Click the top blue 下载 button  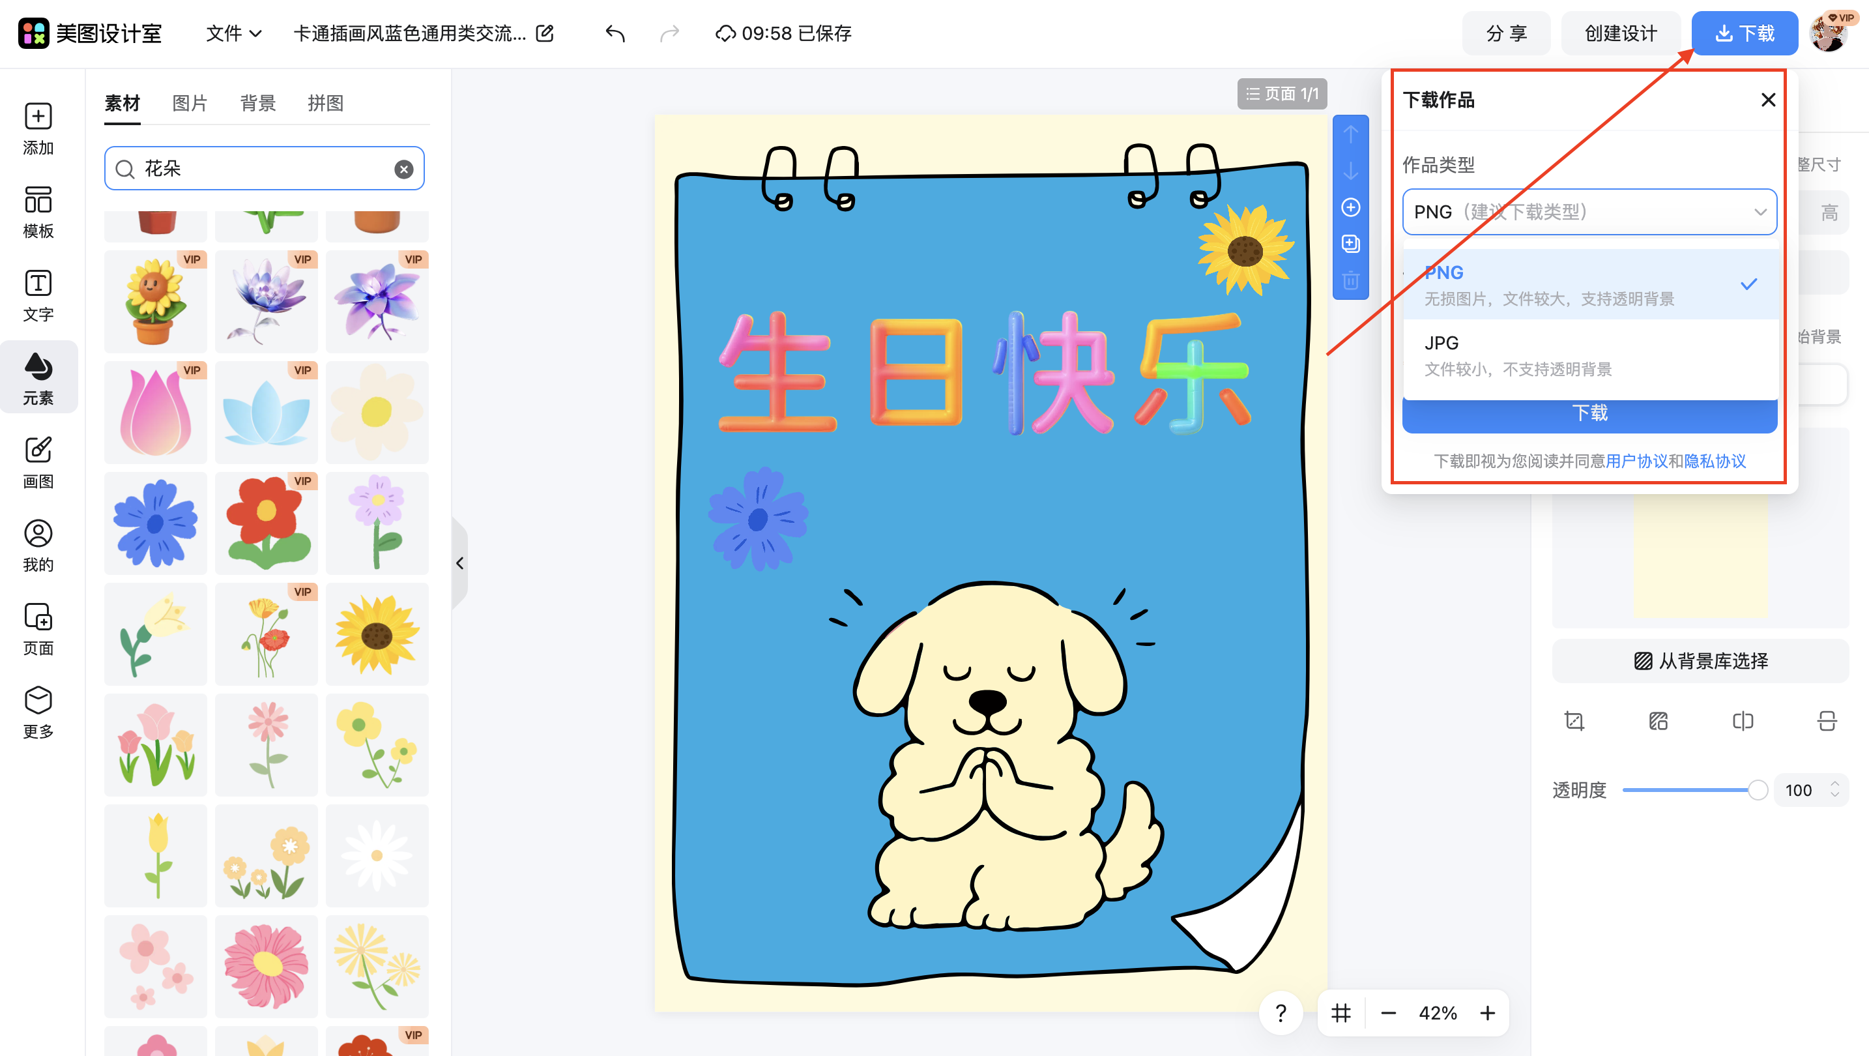tap(1745, 33)
